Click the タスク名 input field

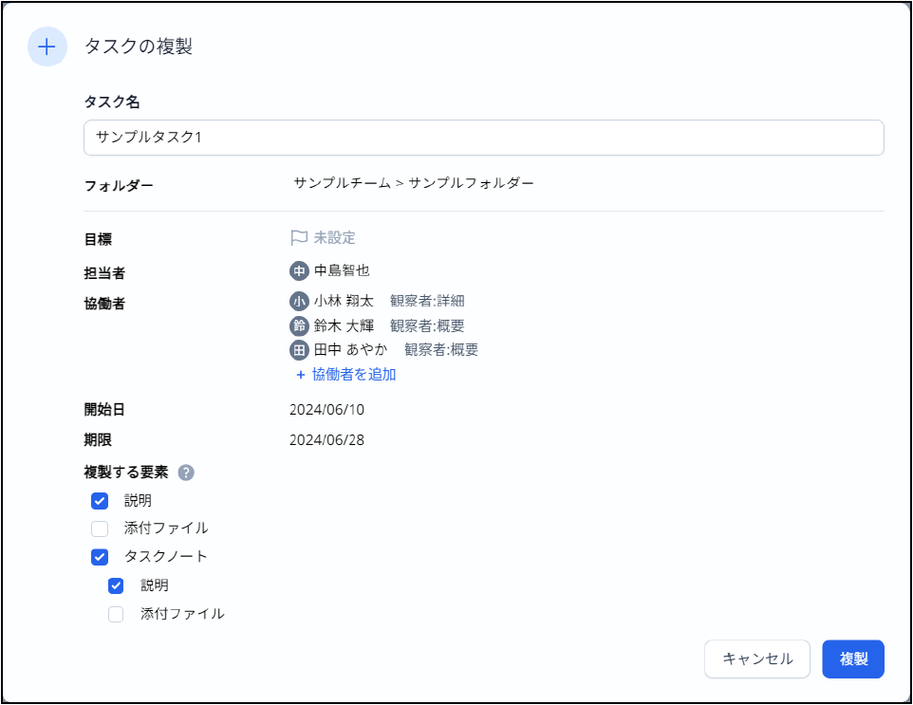click(x=484, y=138)
